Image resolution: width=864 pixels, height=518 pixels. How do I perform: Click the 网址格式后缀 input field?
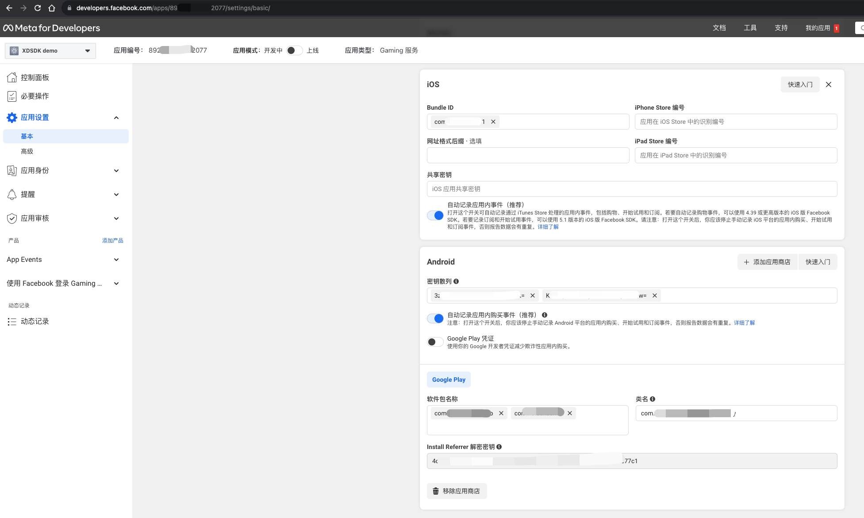tap(528, 155)
